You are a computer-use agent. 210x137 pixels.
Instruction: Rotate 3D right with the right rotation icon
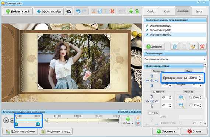pyautogui.click(x=157, y=101)
